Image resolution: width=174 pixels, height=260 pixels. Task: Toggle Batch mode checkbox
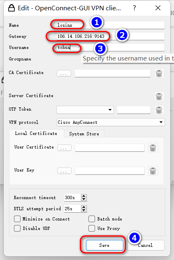coord(92,219)
